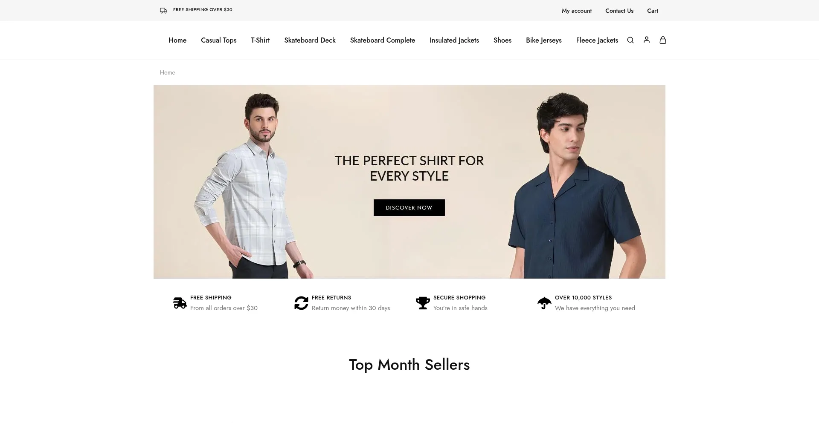Screen dimensions: 819x423
Task: Click the Free Shipping truck icon
Action: click(180, 303)
